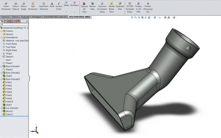
Task: Select Sensors in the tree
Action: coord(8,34)
